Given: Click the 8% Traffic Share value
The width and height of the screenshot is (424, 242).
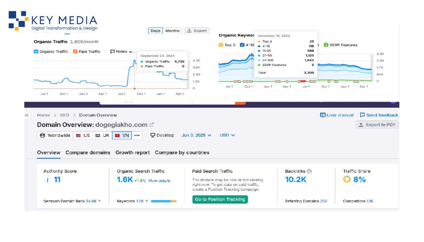Looking at the screenshot, I should [x=359, y=179].
